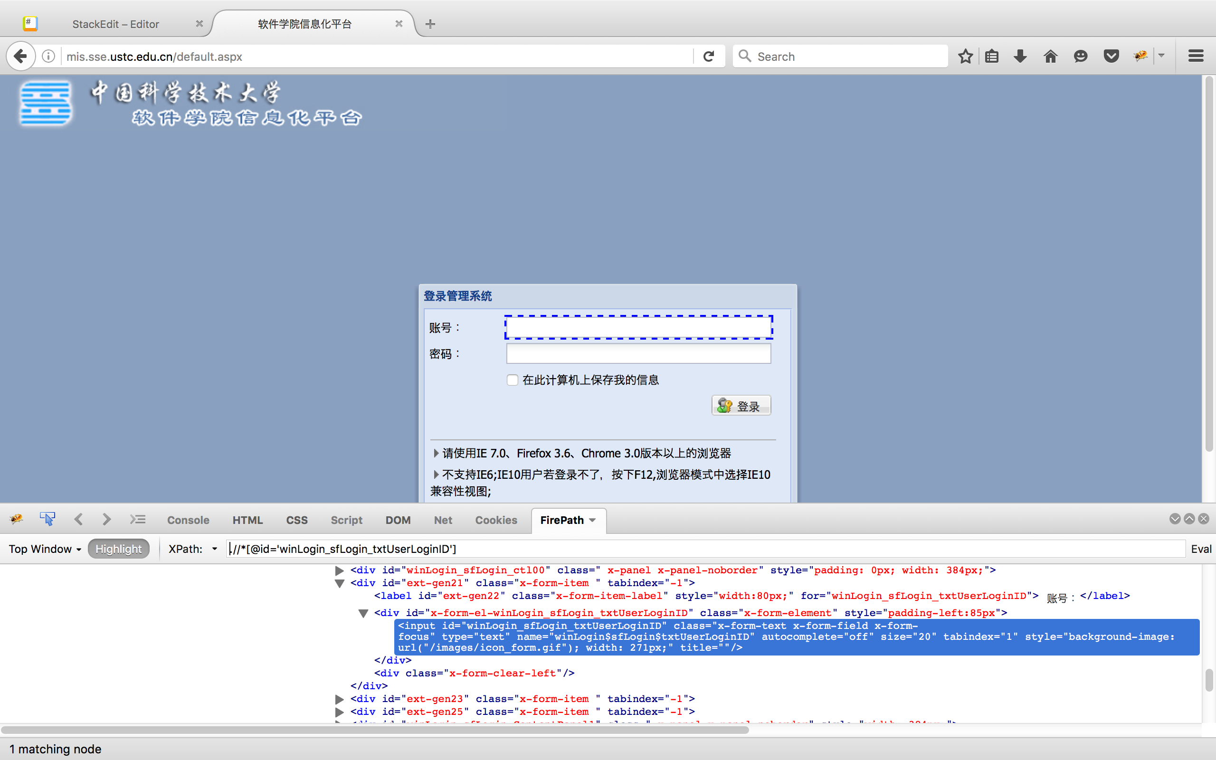Click the Firefox home icon

[x=1050, y=57]
